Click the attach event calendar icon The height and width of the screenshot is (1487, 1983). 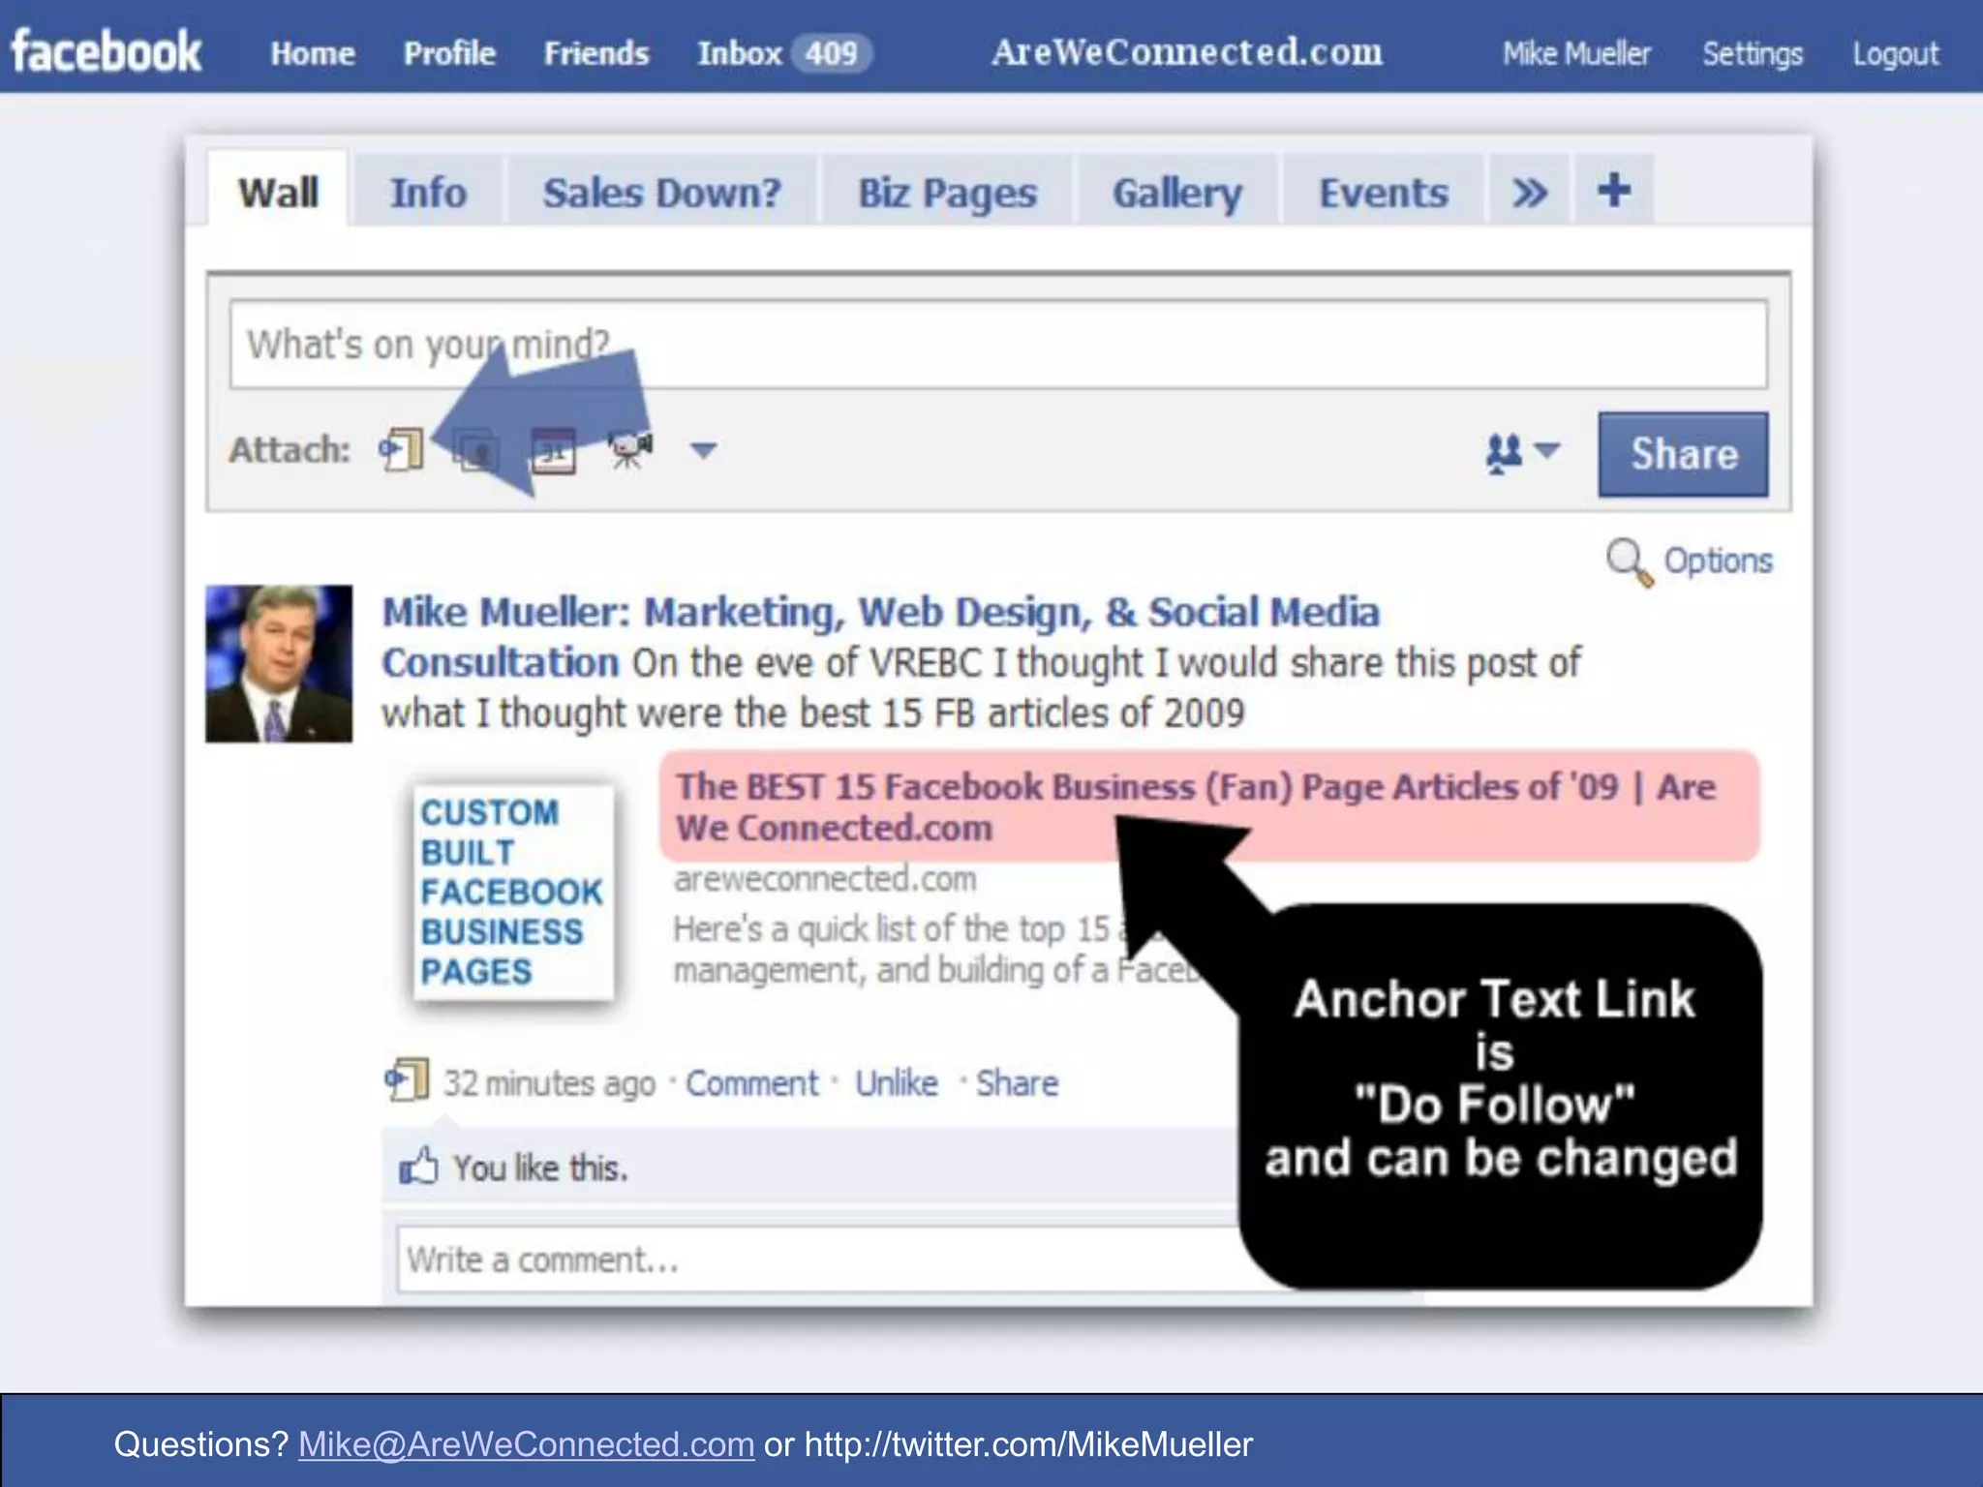(x=554, y=451)
